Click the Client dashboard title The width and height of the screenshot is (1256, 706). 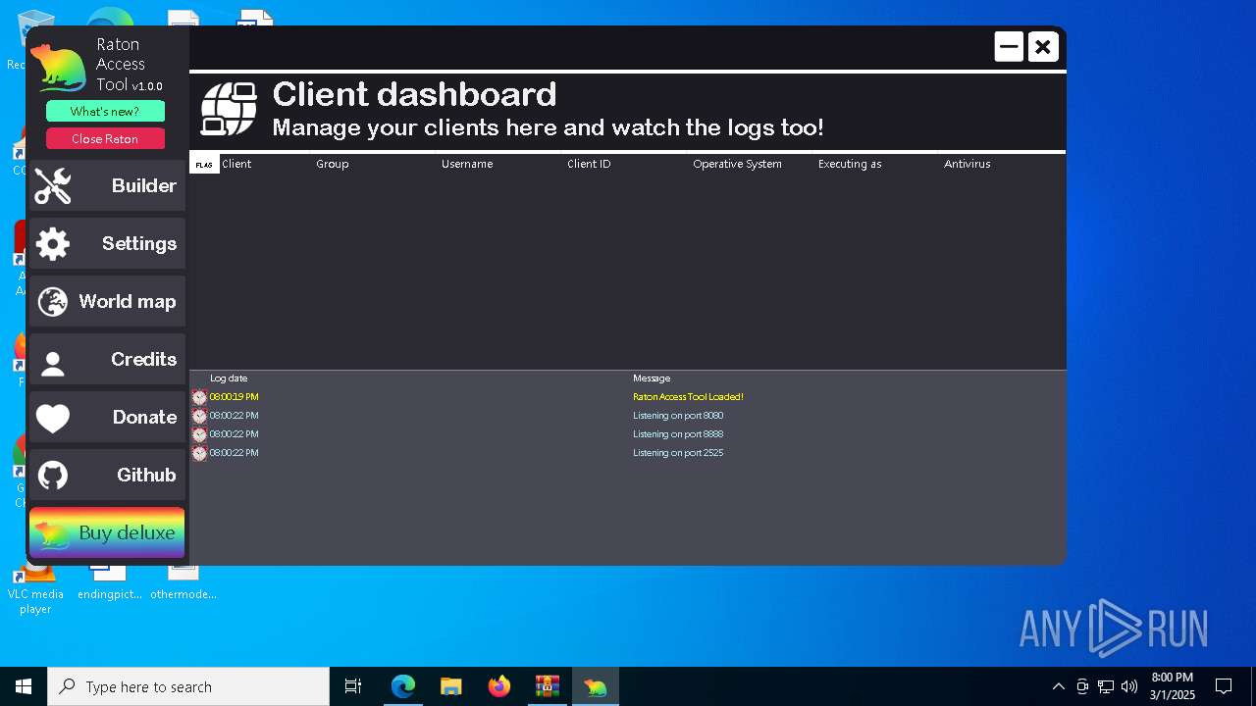point(414,94)
